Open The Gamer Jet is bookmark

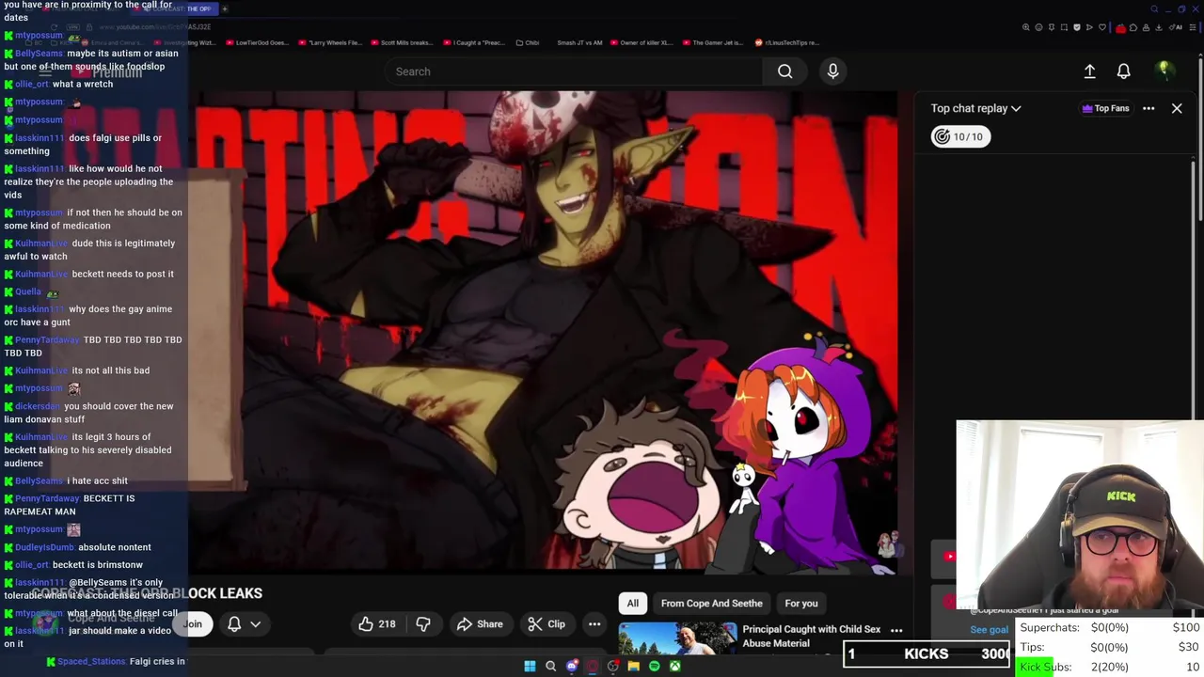click(714, 42)
